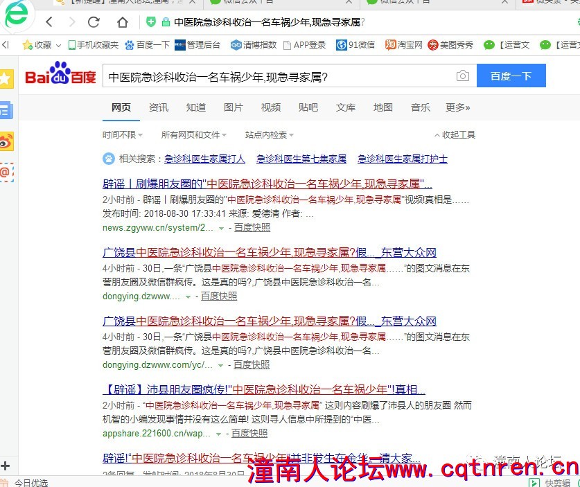Open 淘宝网 bookmark
Viewport: 580px width, 487px height.
[x=403, y=45]
